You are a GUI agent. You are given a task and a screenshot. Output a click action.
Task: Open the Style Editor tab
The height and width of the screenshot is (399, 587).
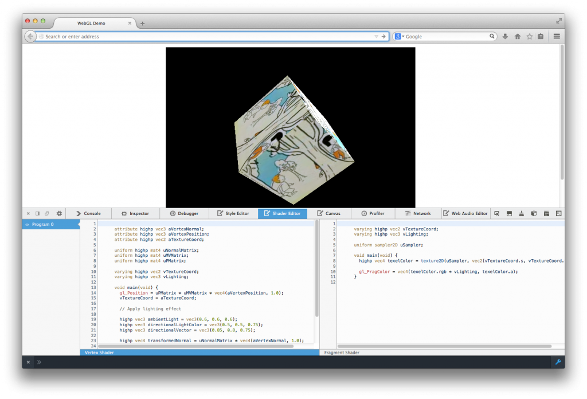coord(233,213)
